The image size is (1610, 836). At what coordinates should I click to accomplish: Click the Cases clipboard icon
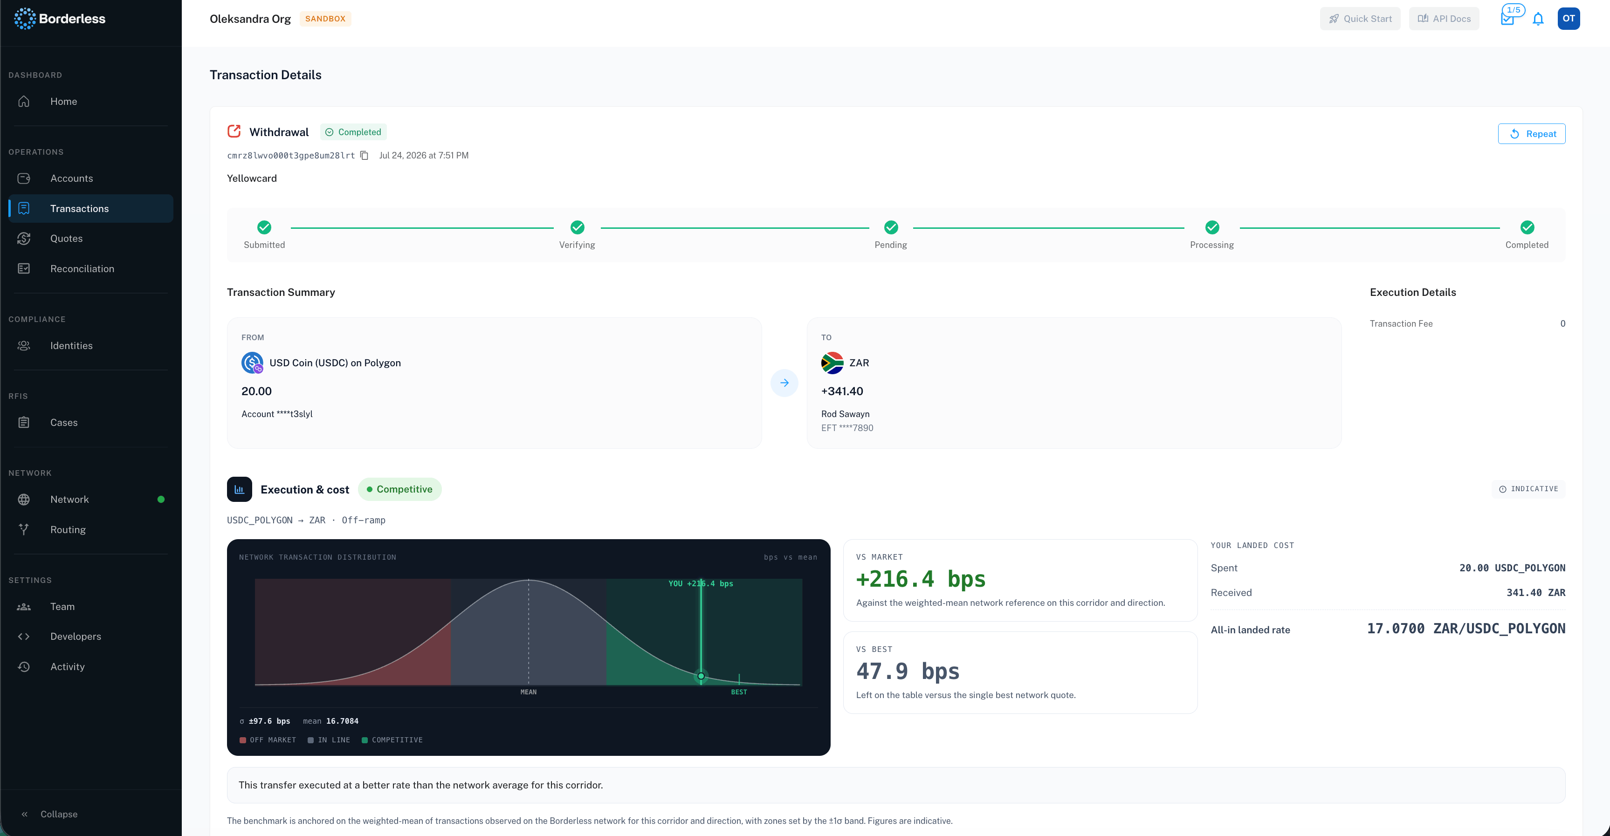pyautogui.click(x=24, y=422)
